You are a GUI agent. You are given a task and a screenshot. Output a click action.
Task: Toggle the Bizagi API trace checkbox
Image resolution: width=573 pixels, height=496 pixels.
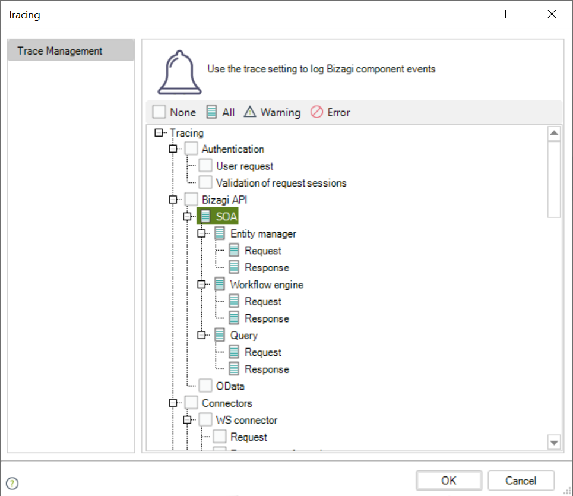(x=191, y=200)
